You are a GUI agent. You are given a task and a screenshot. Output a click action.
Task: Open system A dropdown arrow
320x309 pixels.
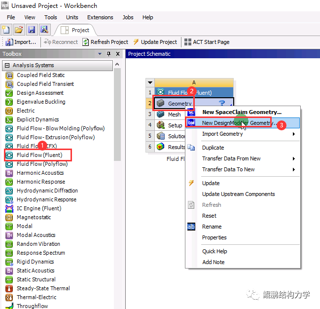click(x=150, y=83)
